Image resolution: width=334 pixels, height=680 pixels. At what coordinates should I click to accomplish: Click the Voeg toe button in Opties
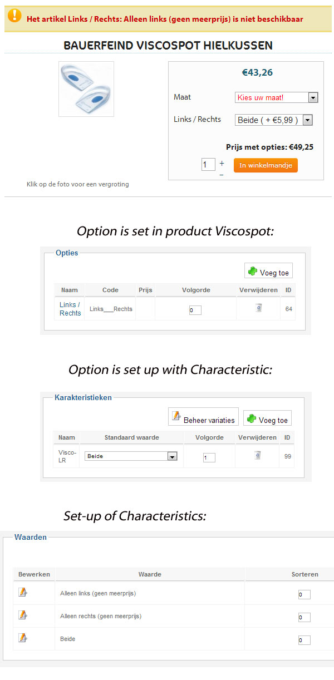coord(269,272)
